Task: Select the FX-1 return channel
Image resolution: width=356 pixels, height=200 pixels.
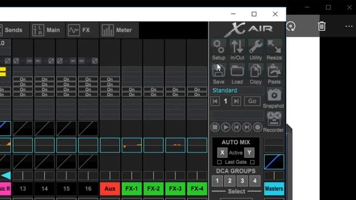Action: [x=132, y=189]
